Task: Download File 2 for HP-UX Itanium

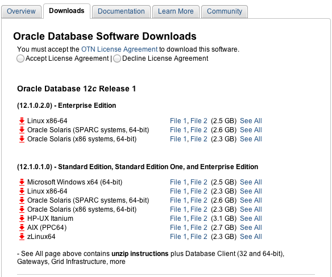Action: (x=199, y=219)
